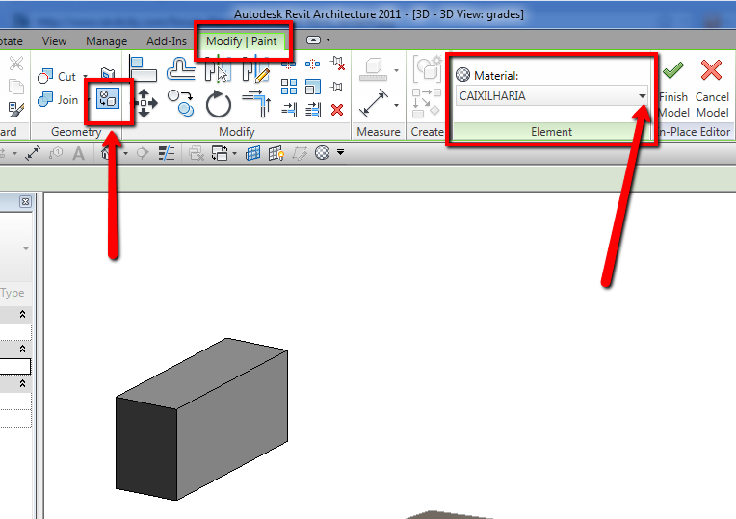Image resolution: width=736 pixels, height=519 pixels.
Task: Click the ribbon minimize toggle button
Action: 313,40
